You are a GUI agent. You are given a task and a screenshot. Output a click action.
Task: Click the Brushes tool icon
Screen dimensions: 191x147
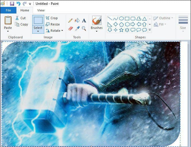[x=97, y=20]
